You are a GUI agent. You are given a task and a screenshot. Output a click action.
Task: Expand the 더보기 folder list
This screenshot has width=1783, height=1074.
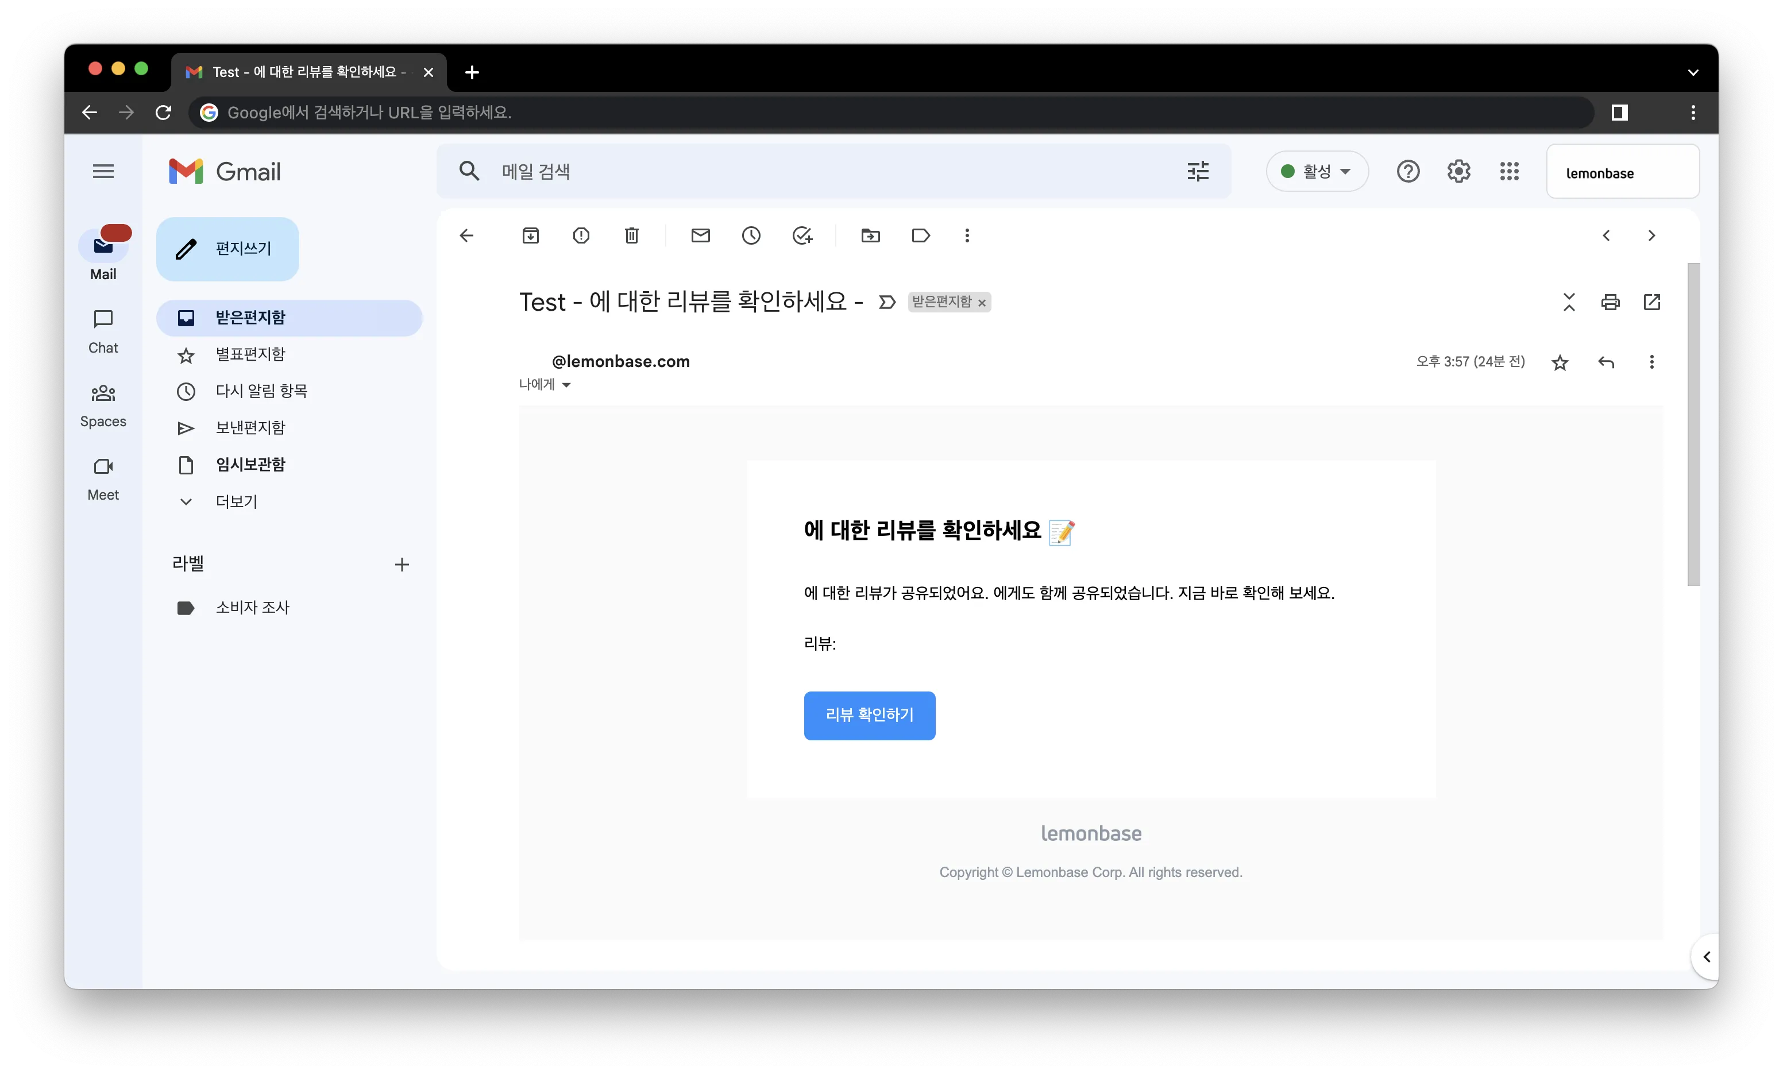236,501
